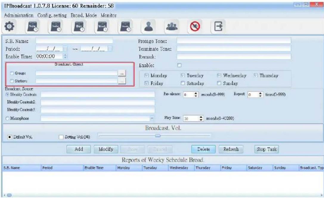This screenshot has width=324, height=198.
Task: Open the Config. setting menu
Action: (x=52, y=15)
